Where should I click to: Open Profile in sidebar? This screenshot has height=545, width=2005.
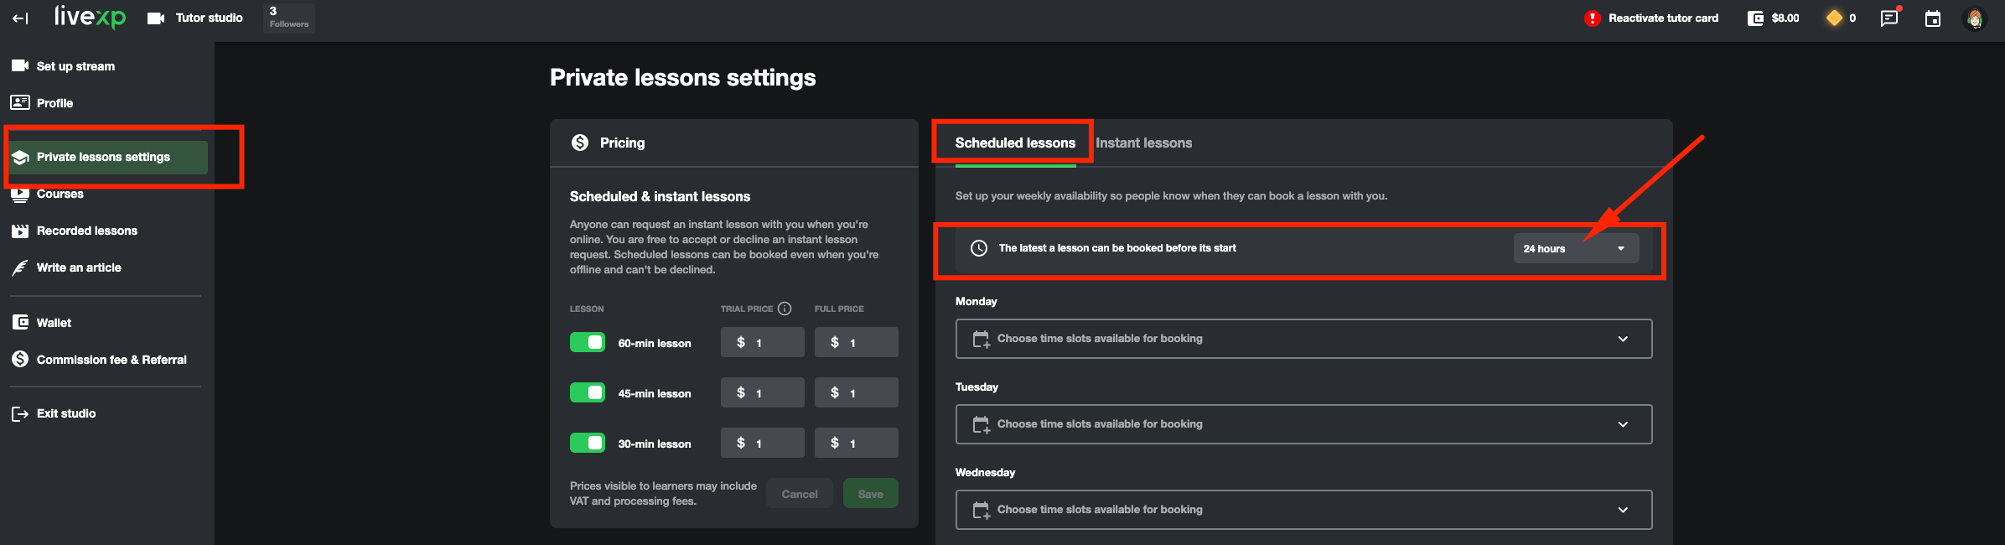[106, 102]
